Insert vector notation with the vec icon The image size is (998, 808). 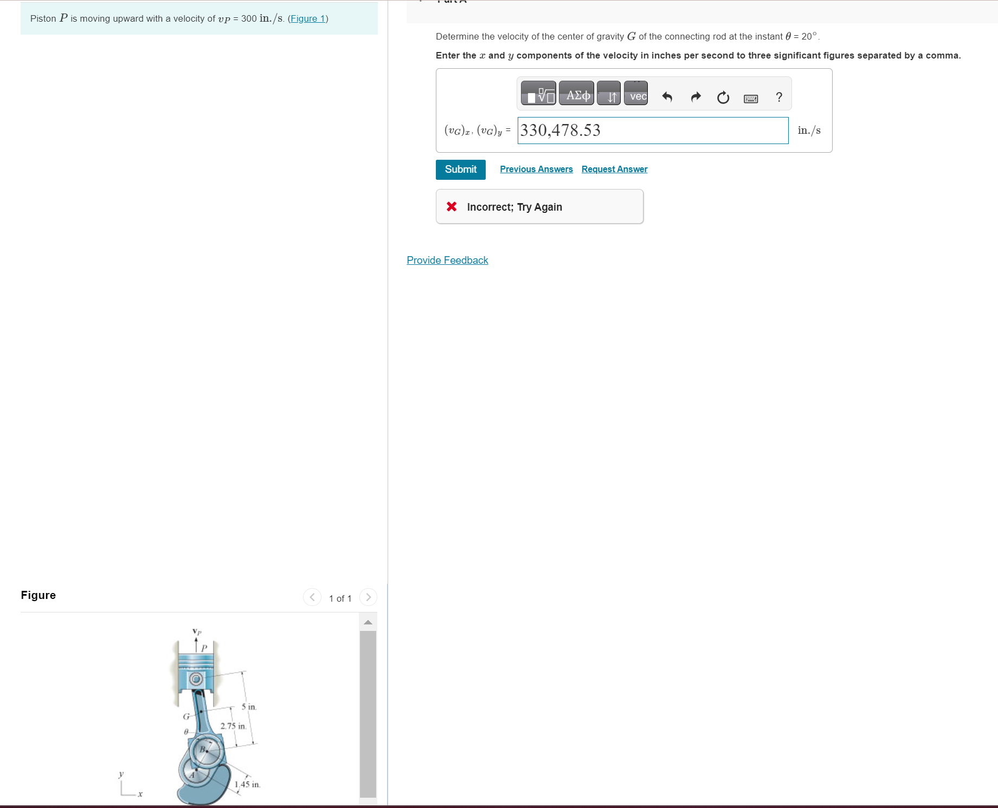point(635,93)
